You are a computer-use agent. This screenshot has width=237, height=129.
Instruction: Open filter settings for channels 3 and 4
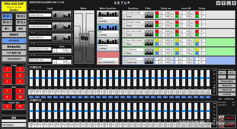[149, 24]
